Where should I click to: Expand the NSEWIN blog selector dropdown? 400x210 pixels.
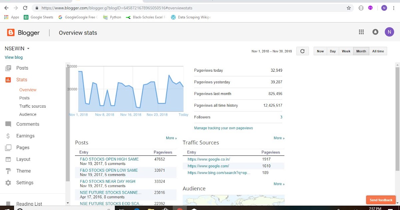pyautogui.click(x=17, y=48)
